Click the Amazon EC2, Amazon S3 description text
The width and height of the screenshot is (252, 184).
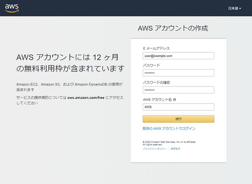[69, 87]
